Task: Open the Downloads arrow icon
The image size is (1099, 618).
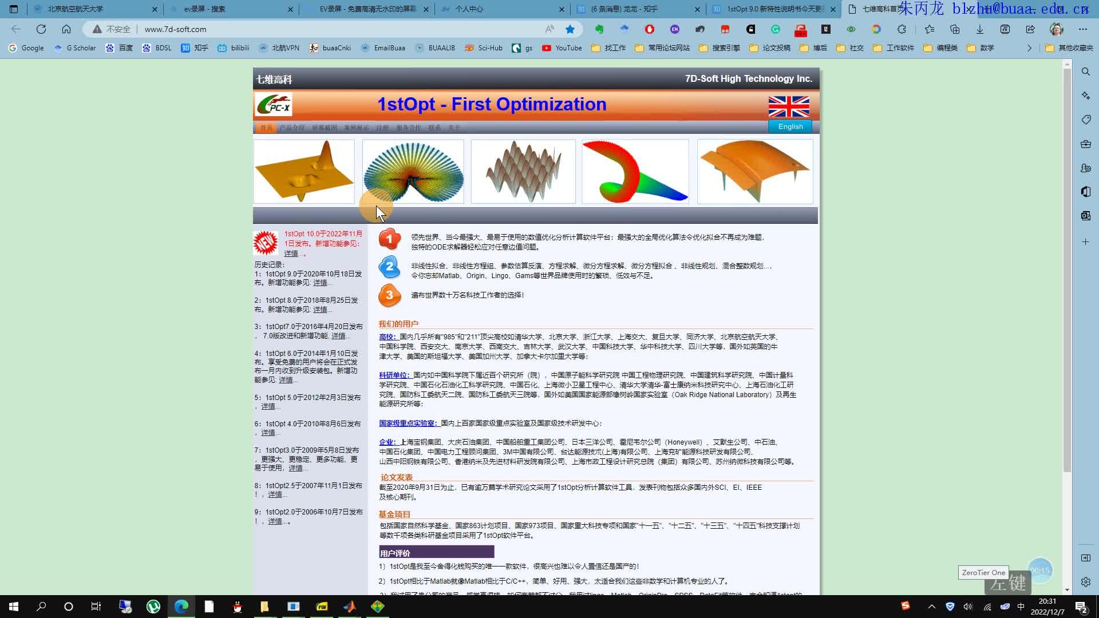Action: pos(980,29)
